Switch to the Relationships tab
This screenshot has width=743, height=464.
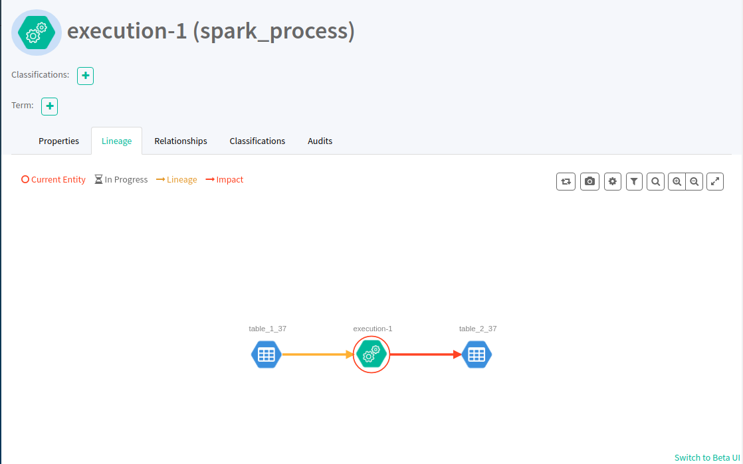181,141
